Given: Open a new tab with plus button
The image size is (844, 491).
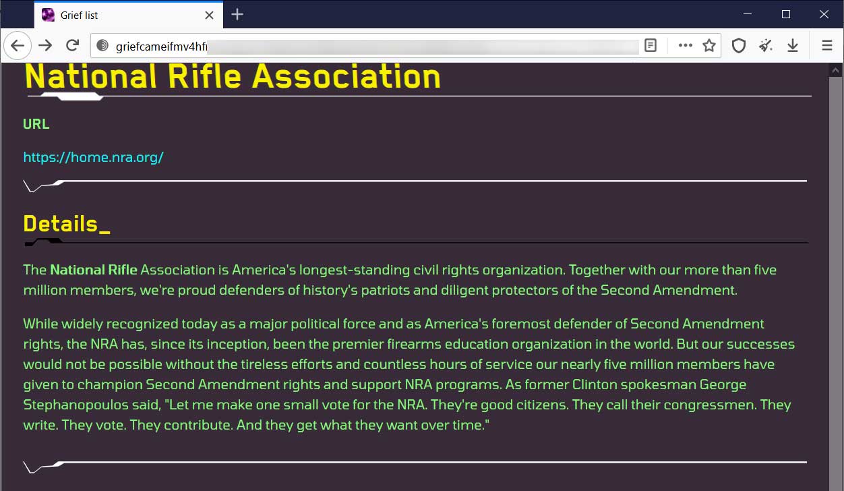Looking at the screenshot, I should (x=237, y=14).
